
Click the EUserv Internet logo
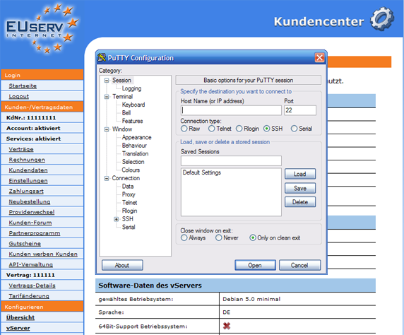click(42, 28)
